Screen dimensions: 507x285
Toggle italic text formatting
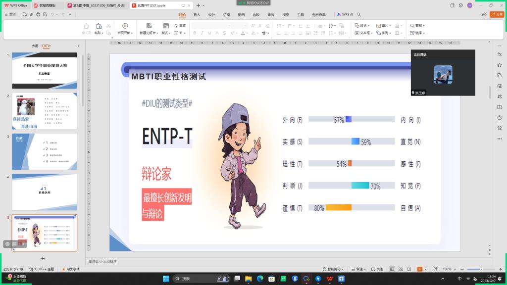[202, 33]
